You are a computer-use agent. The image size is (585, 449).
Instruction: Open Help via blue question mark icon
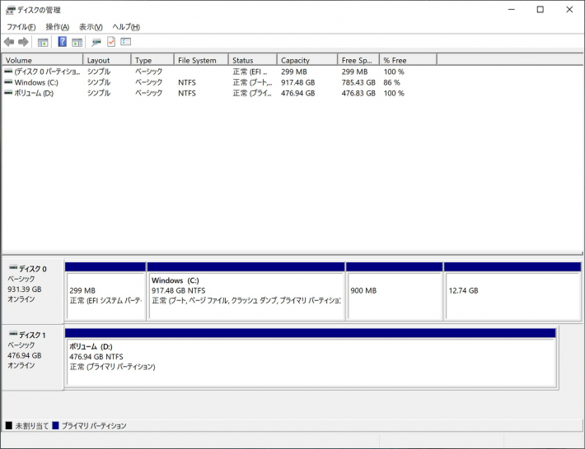coord(62,42)
